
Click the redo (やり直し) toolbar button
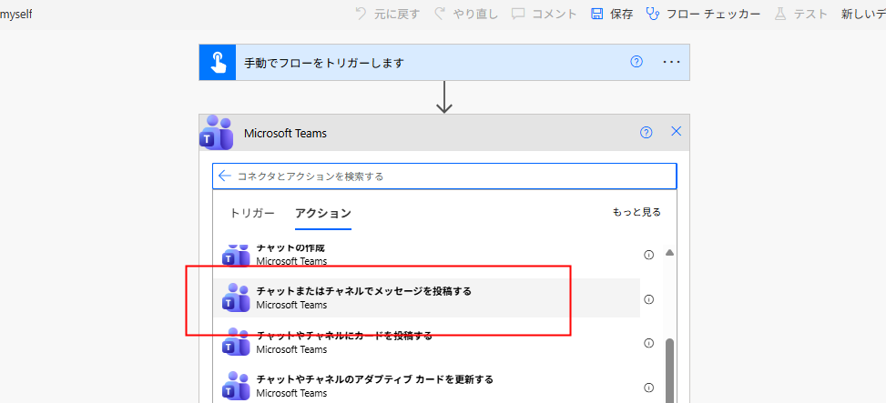465,15
